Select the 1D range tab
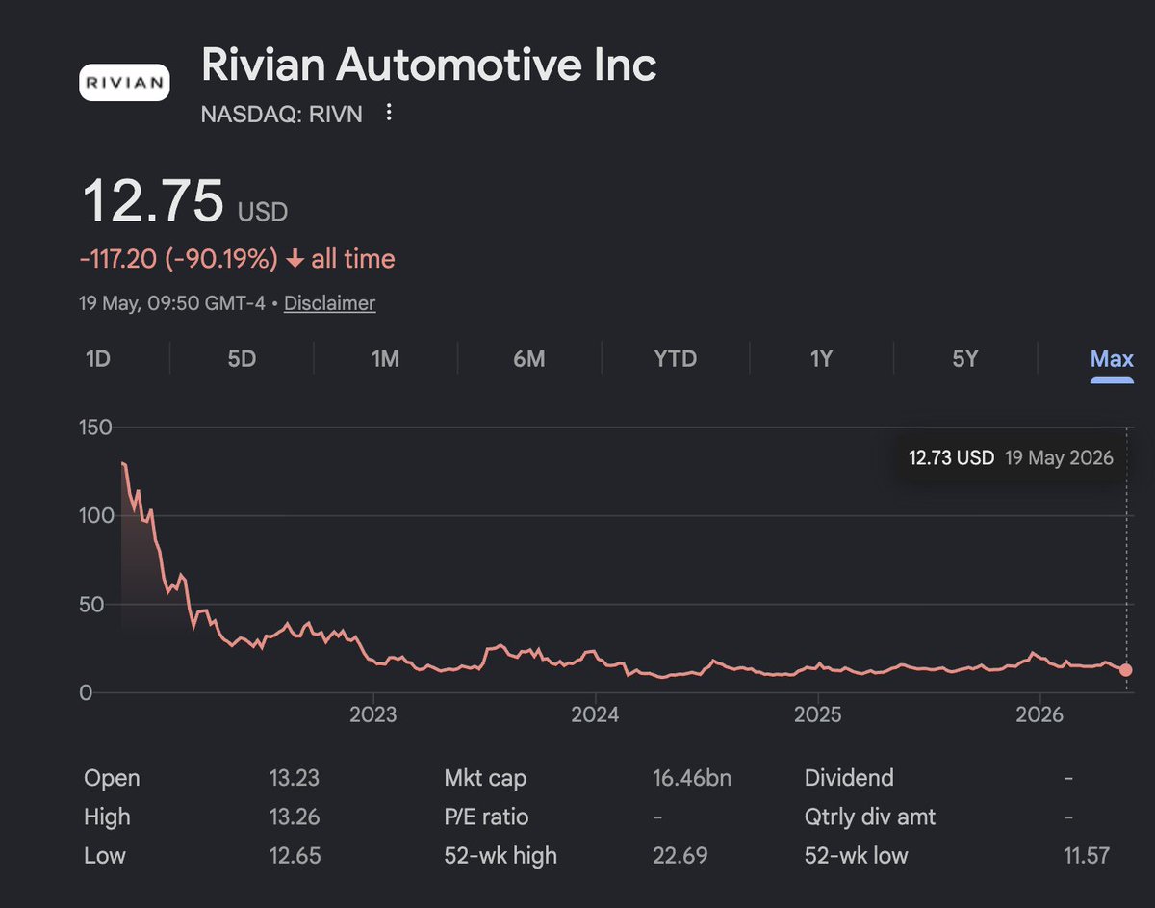 [x=98, y=359]
